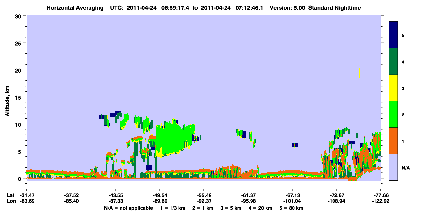Screen dimensions: 423x217
Task: Click the y-axis tick label 10
Action: (x=19, y=124)
